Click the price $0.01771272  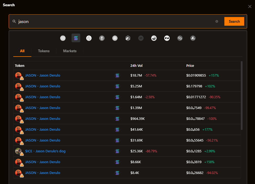(x=196, y=97)
